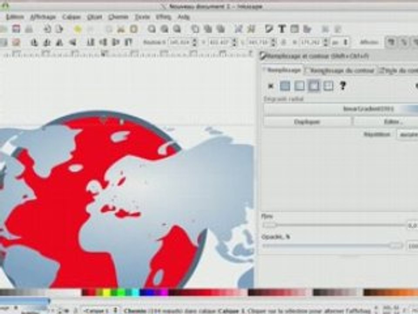Select the Unset paint question-mark button
The width and height of the screenshot is (418, 314).
(343, 86)
